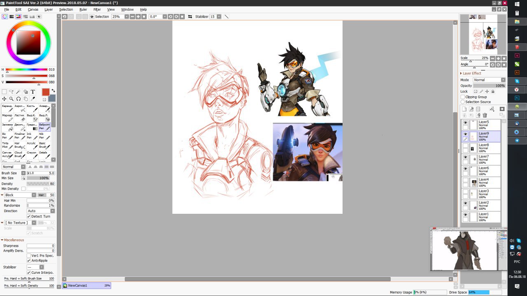Select the Zoom magnifier tool
The width and height of the screenshot is (527, 296).
tap(11, 99)
